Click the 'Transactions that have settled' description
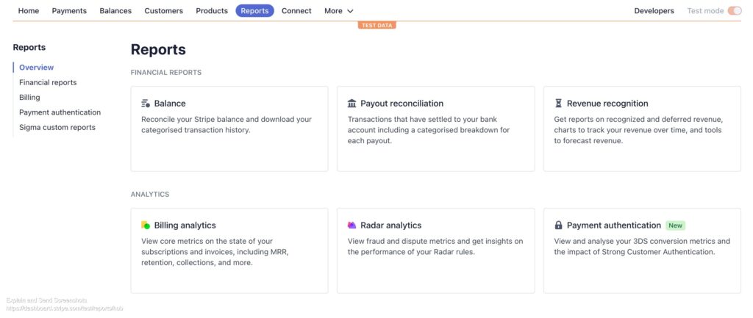 pyautogui.click(x=429, y=130)
